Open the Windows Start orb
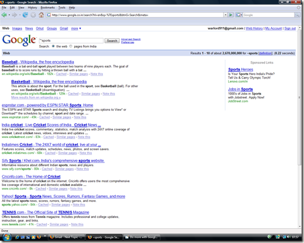 [6, 237]
